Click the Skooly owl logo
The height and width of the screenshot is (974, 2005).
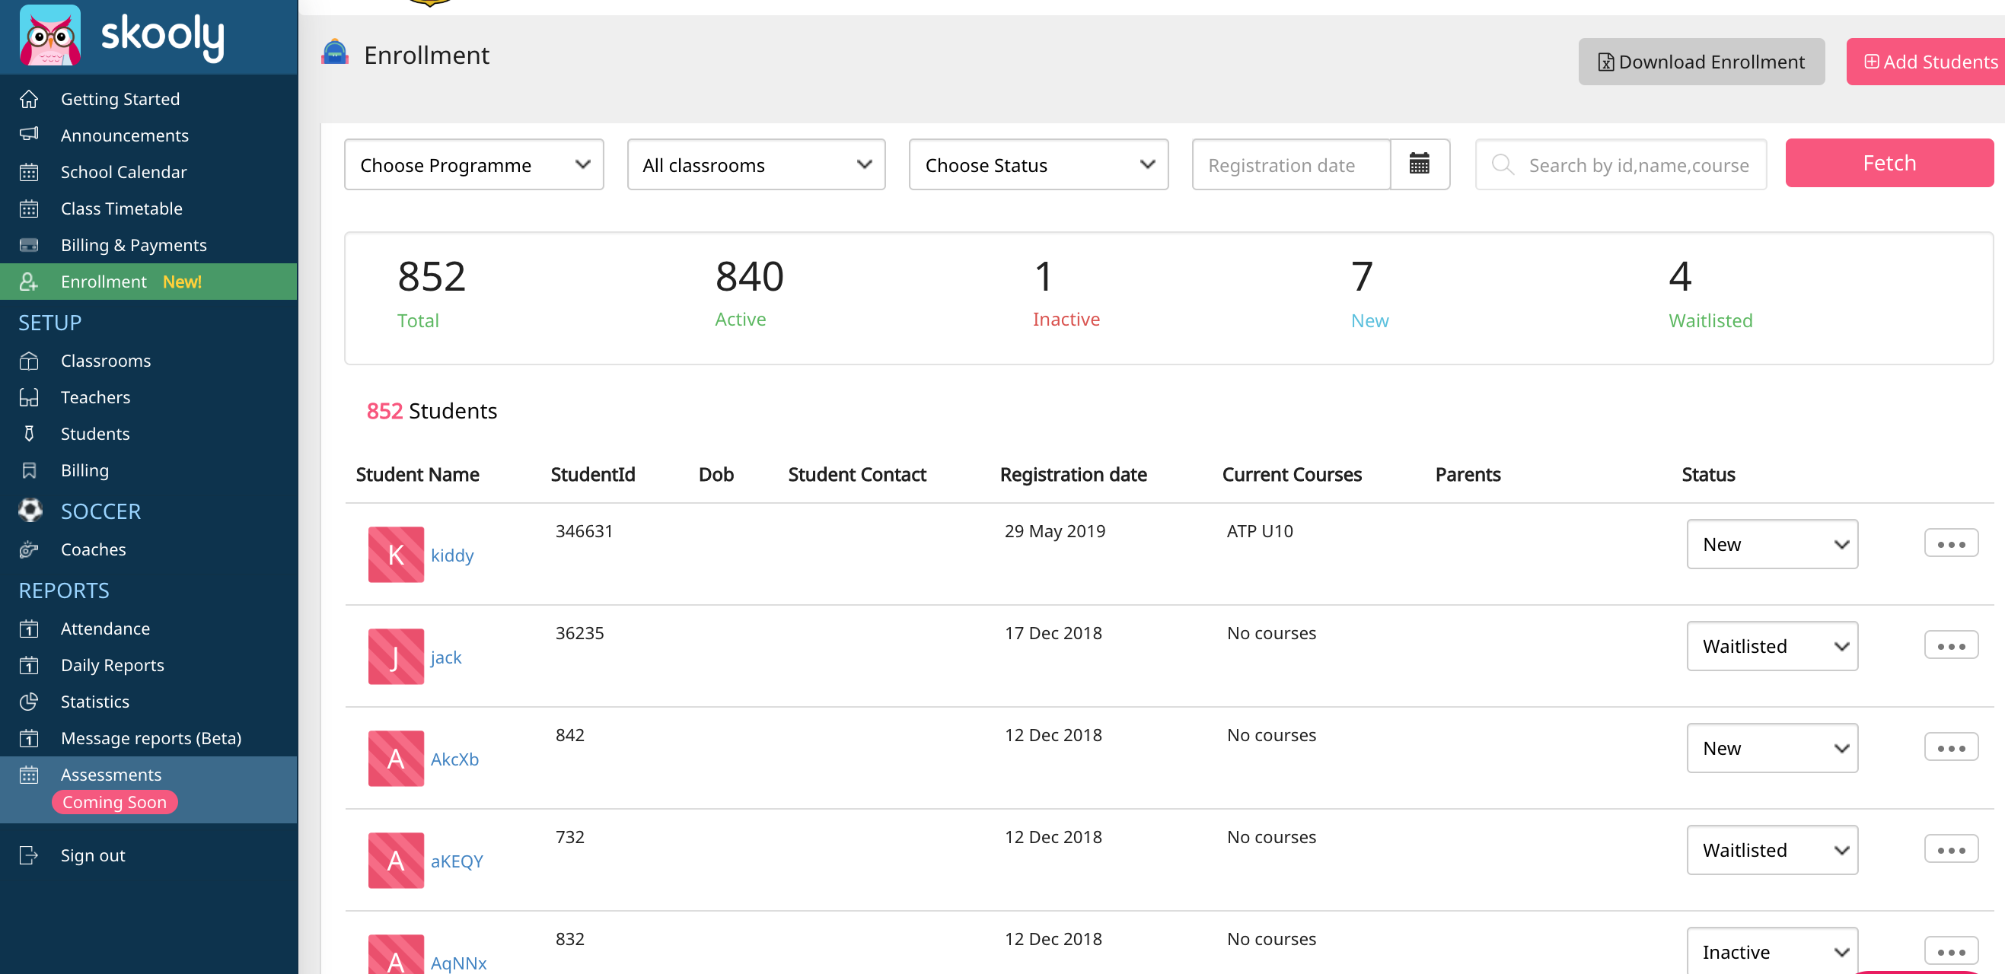click(x=49, y=35)
